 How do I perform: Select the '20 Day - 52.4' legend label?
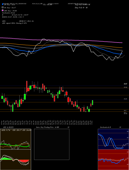(9, 5)
